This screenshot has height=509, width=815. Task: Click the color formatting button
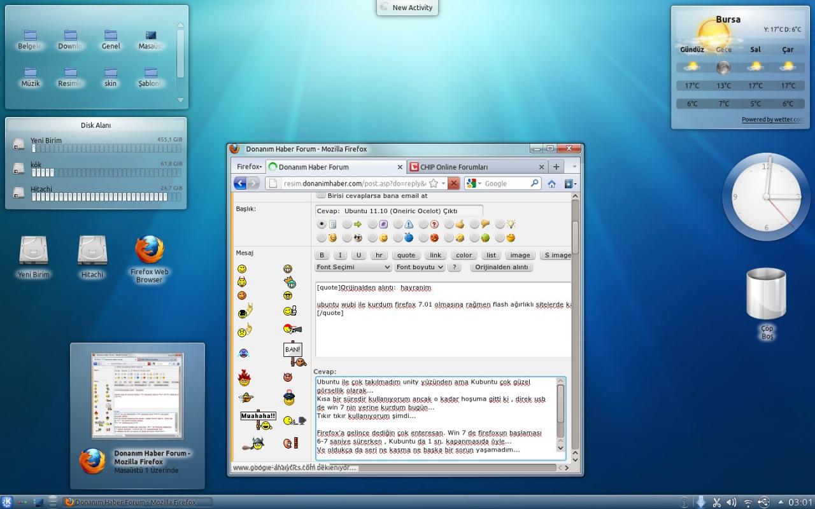(x=464, y=255)
